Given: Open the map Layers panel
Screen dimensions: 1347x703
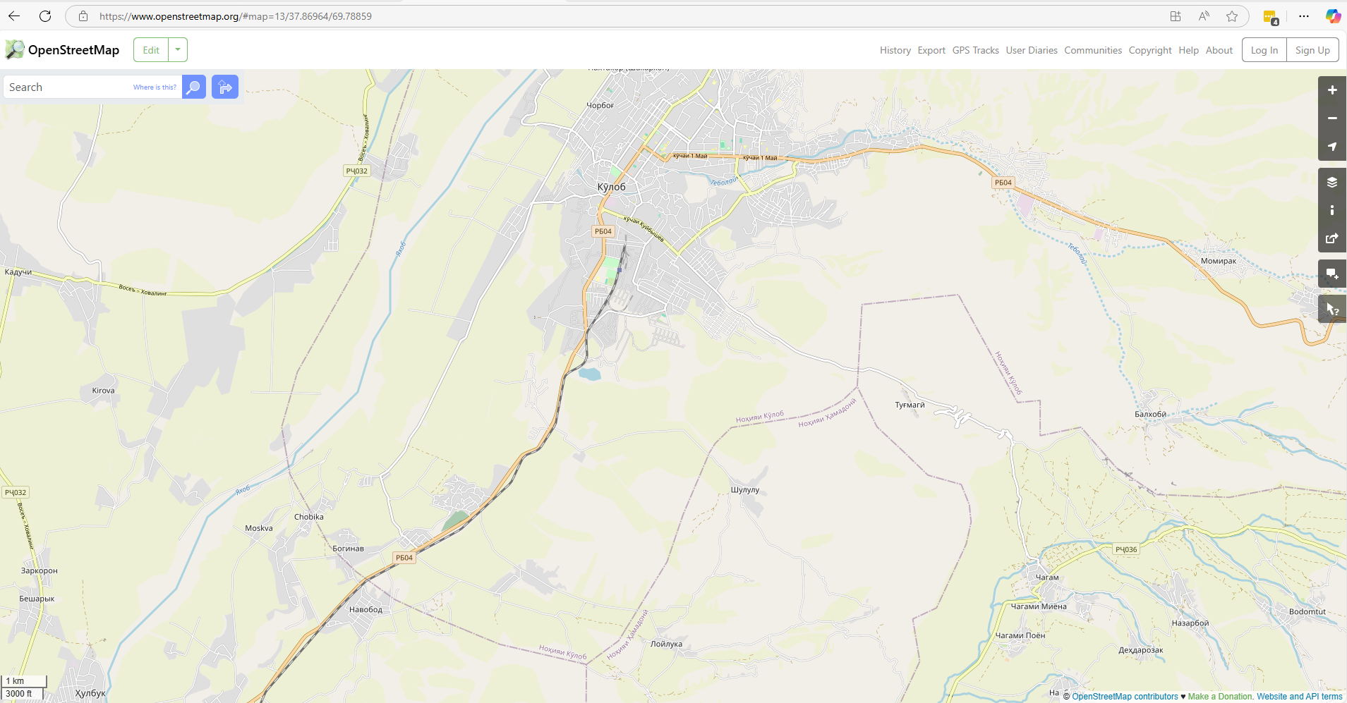Looking at the screenshot, I should (x=1331, y=183).
